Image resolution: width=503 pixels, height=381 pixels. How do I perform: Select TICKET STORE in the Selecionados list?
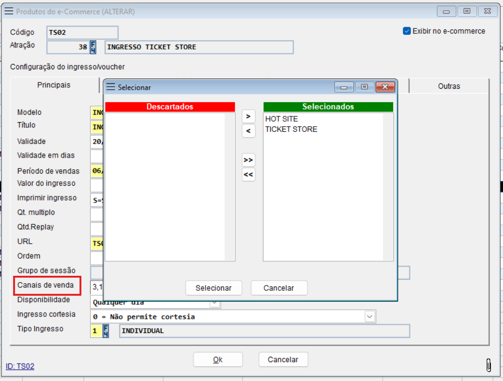(x=291, y=129)
